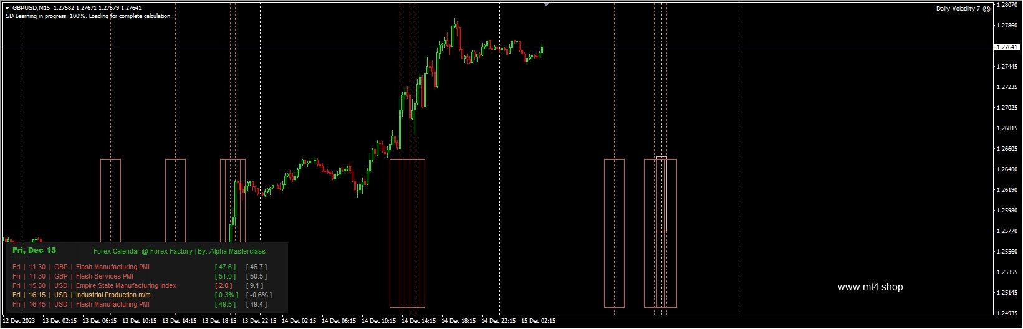Image resolution: width=1023 pixels, height=329 pixels.
Task: Click the previous value [ 46.7 ]
Action: click(x=257, y=267)
